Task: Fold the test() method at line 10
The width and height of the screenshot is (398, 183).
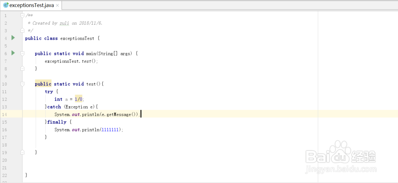Action: (x=23, y=84)
